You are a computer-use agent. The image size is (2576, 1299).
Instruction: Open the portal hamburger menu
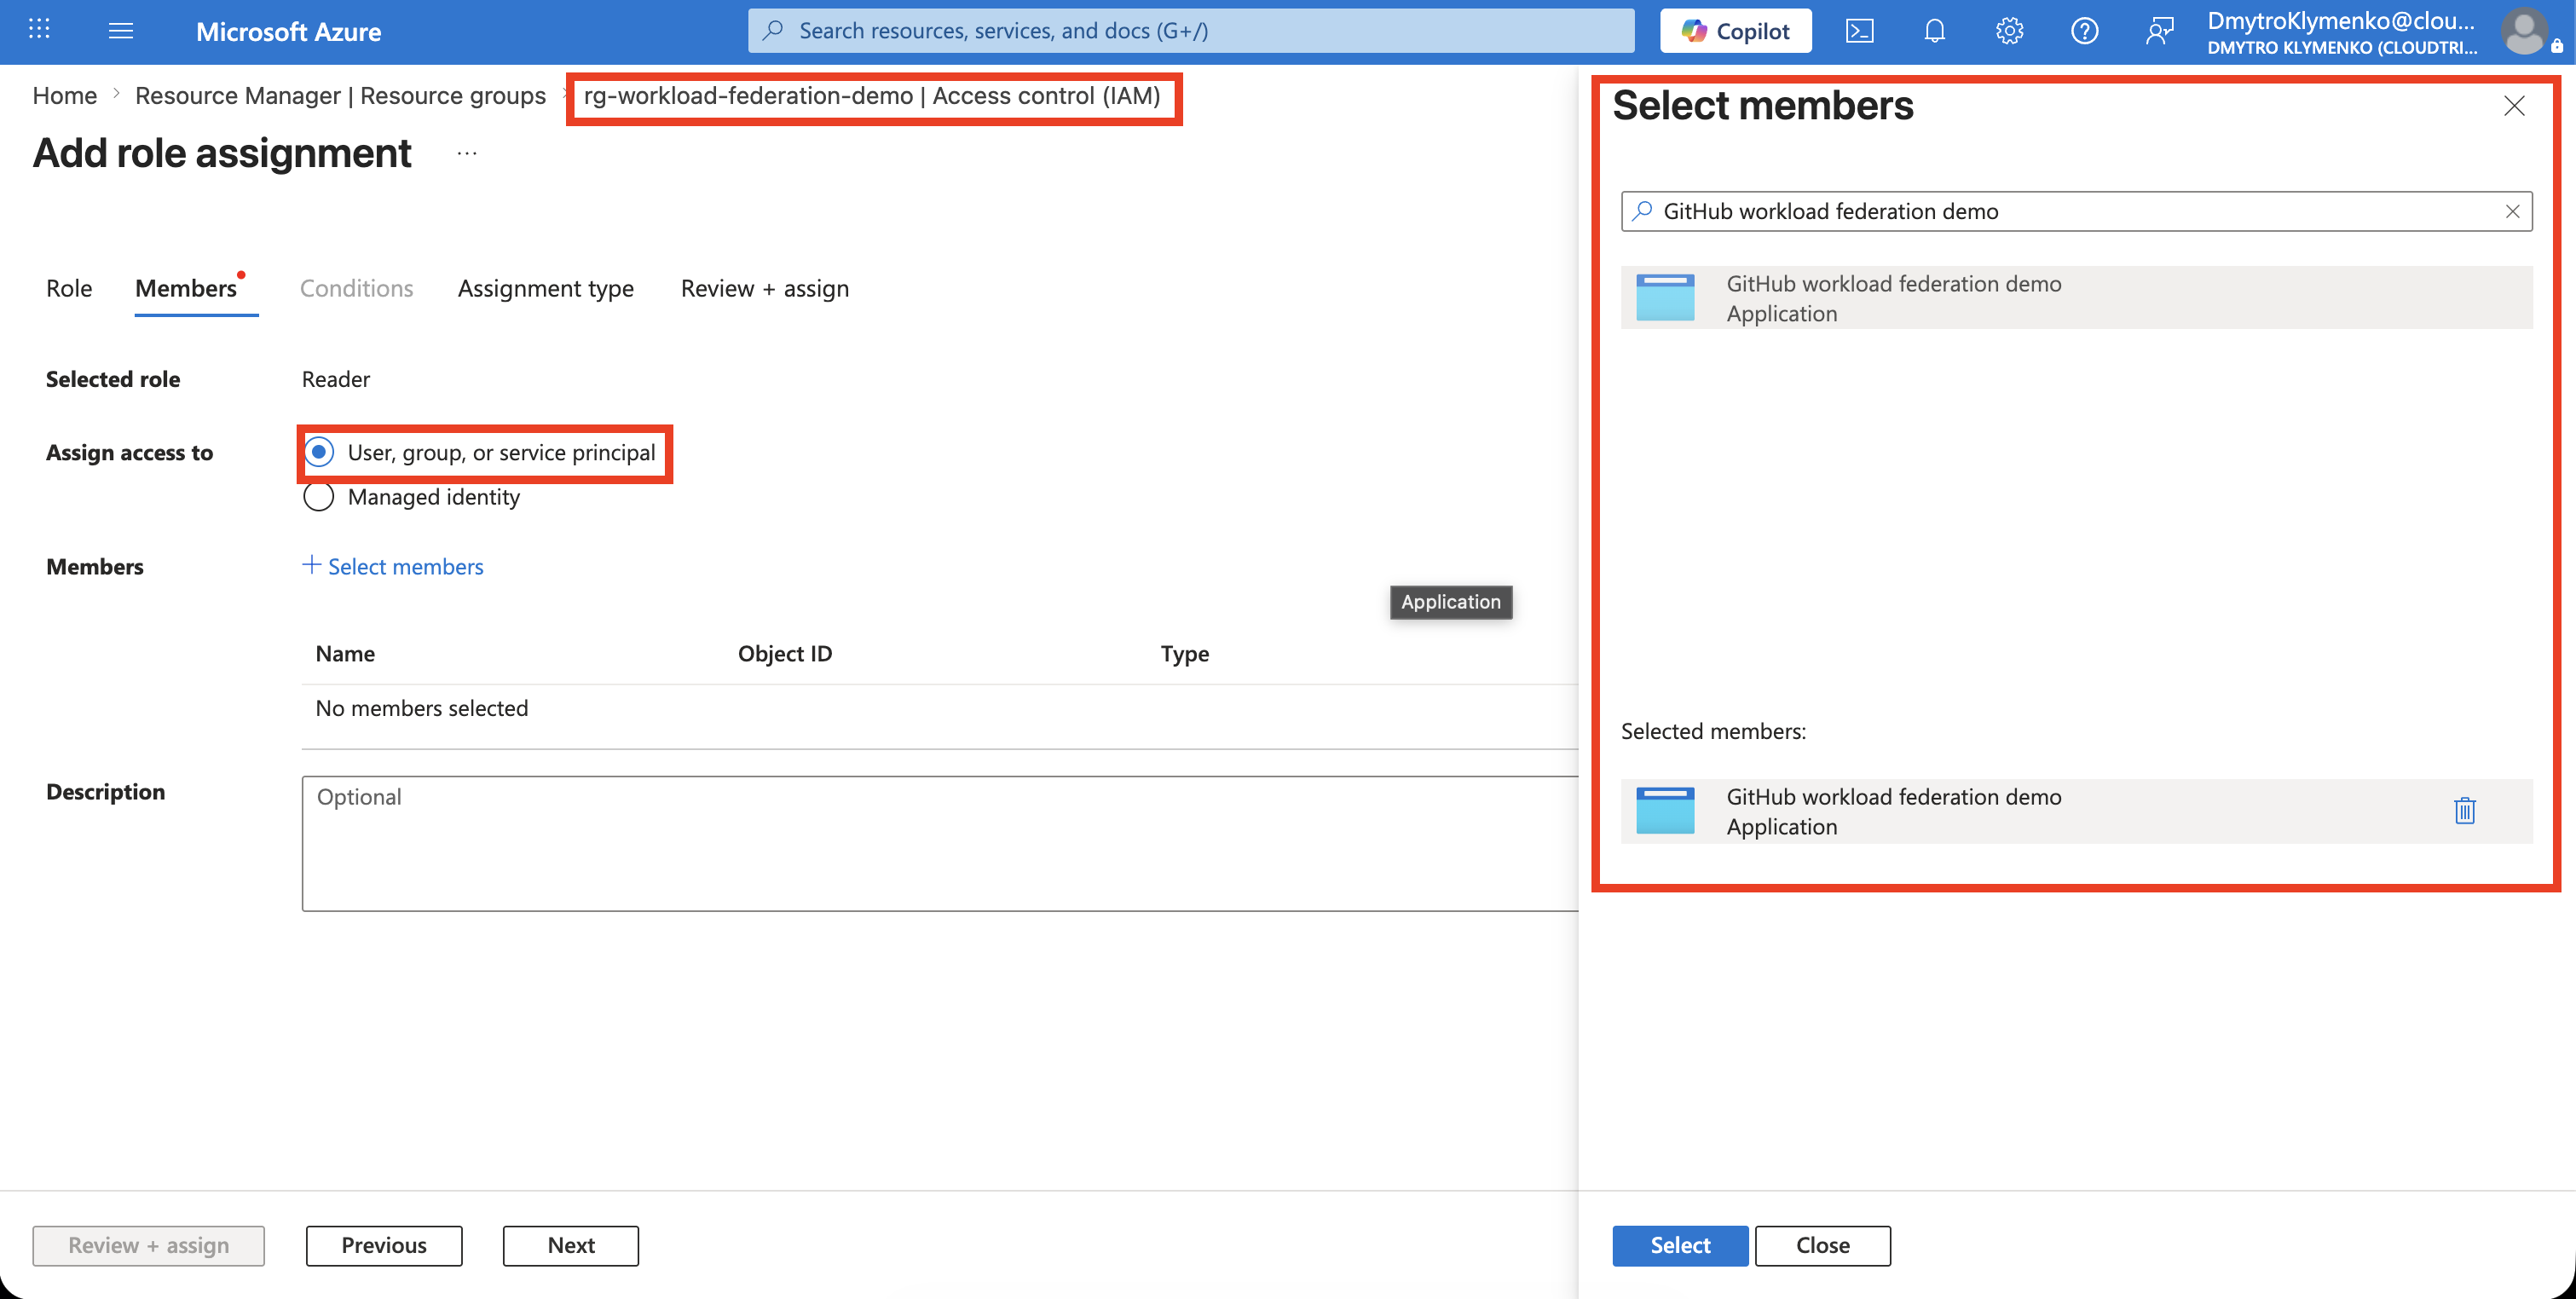tap(121, 30)
